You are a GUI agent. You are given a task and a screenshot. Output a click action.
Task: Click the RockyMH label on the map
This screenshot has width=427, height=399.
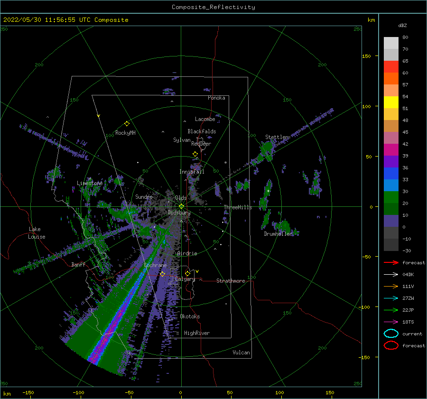click(125, 133)
